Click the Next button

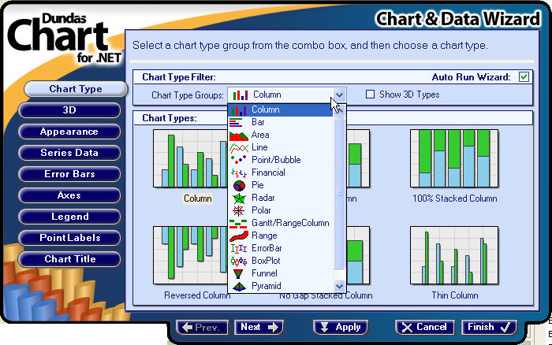coord(259,328)
